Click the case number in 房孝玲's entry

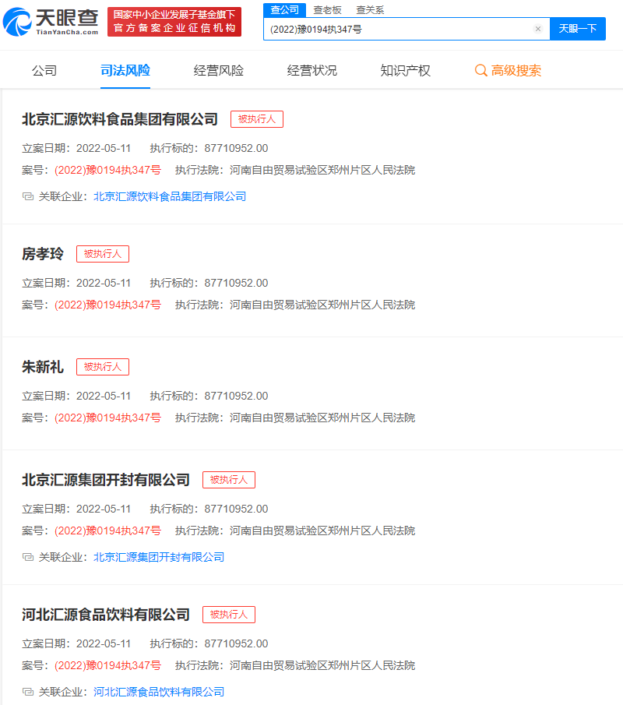[x=108, y=305]
